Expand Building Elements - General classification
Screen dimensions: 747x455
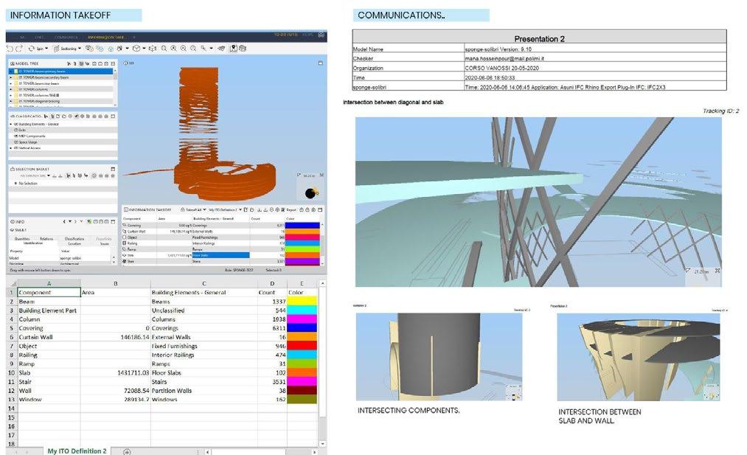(10, 124)
